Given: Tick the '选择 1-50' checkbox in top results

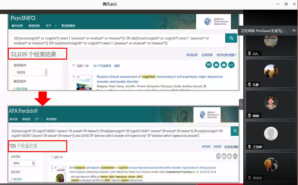Looking at the screenshot, I should (74, 66).
